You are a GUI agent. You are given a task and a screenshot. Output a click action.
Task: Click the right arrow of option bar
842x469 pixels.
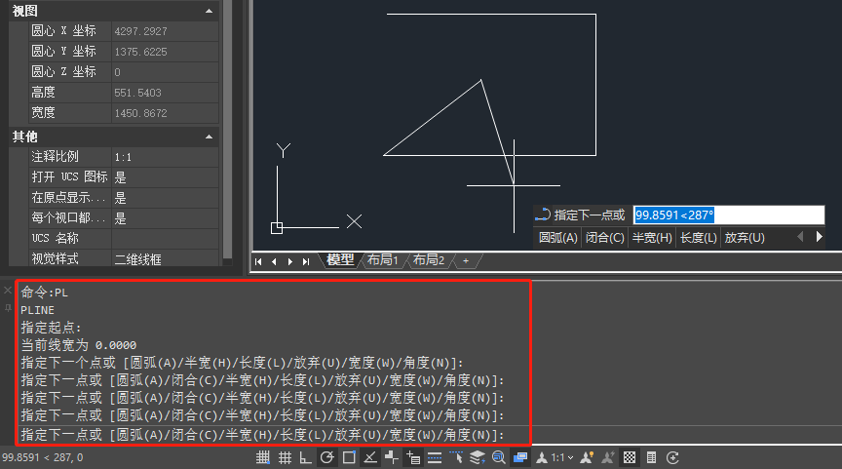point(819,237)
